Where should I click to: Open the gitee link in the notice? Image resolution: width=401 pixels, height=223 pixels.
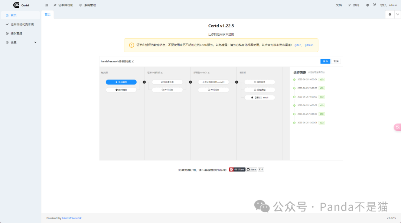point(298,45)
